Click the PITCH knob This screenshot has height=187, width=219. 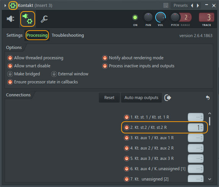175,17
